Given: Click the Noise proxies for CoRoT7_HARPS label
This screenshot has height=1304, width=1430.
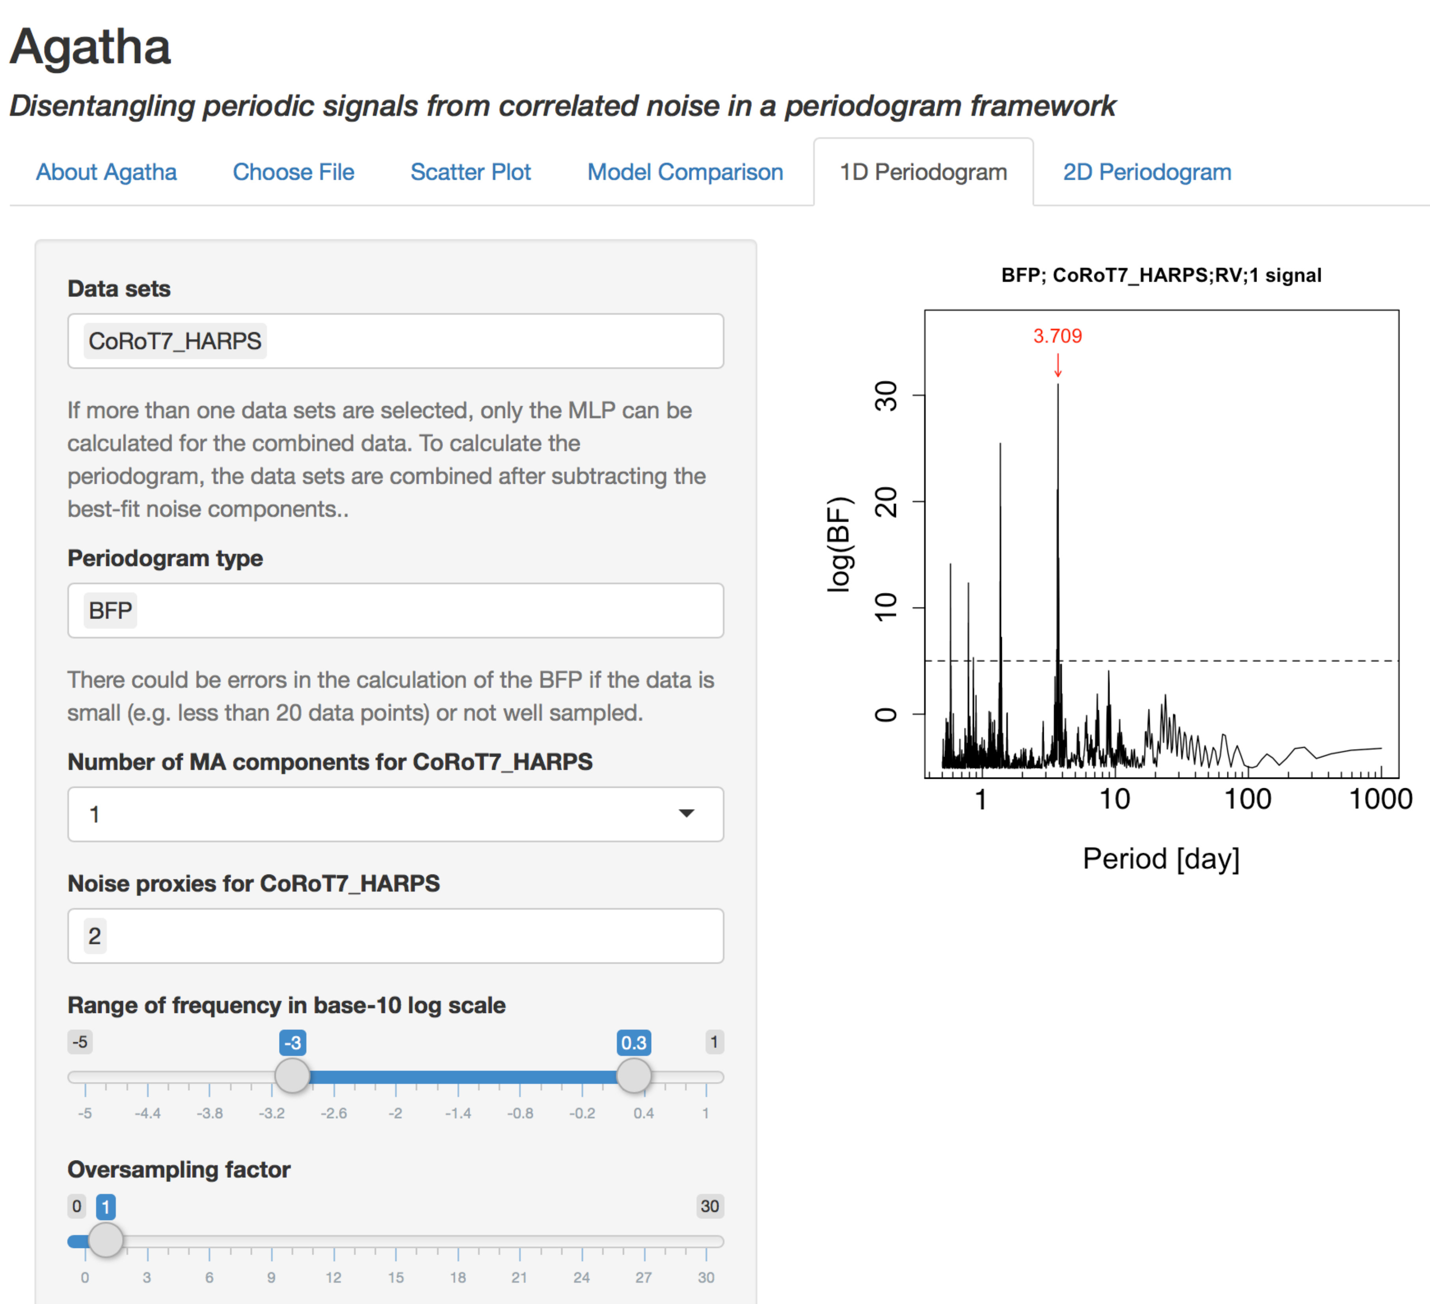Looking at the screenshot, I should 253,883.
